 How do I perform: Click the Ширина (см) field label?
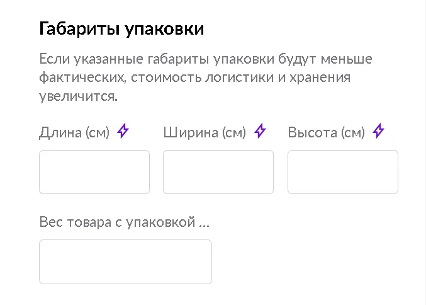click(204, 132)
